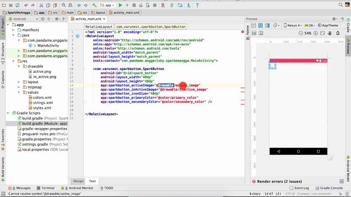351x197 pixels.
Task: Click the Replace icon next to Find
Action: point(70,5)
